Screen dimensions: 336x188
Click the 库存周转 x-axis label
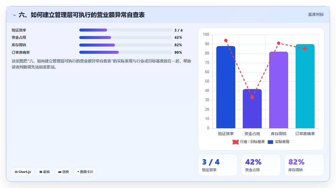click(x=279, y=134)
